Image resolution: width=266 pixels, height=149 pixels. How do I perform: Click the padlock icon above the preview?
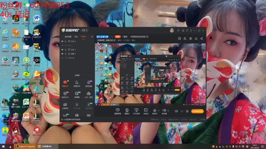[185, 38]
